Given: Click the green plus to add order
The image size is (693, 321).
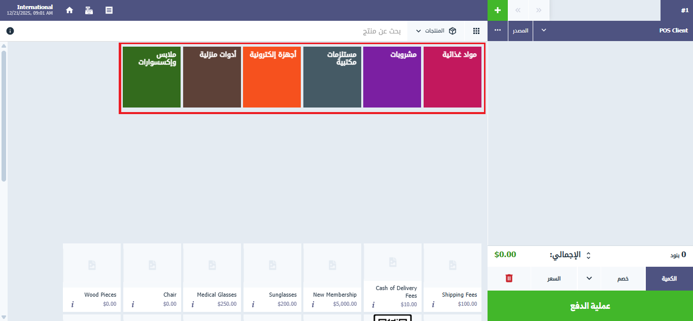Looking at the screenshot, I should coord(498,10).
